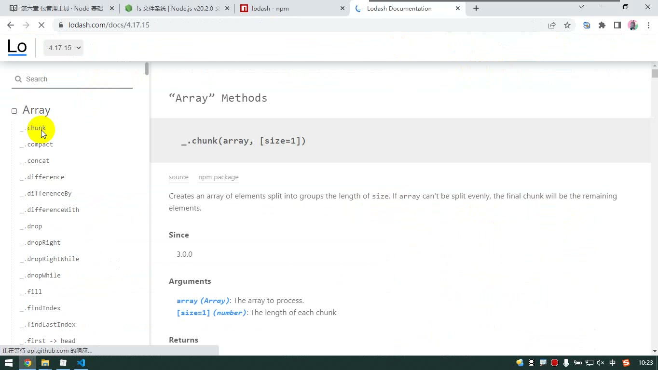Go to _.fill in the sidebar
Image resolution: width=658 pixels, height=370 pixels.
pos(30,292)
